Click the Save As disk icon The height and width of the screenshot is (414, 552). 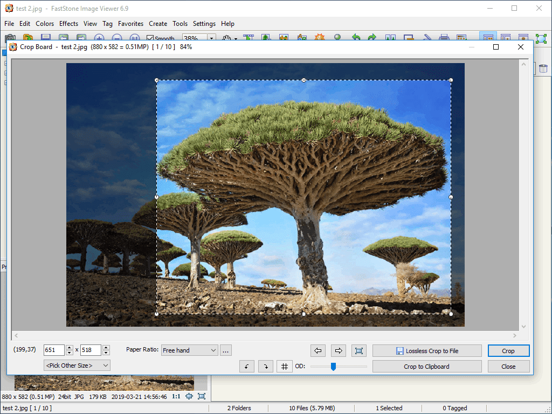pyautogui.click(x=46, y=38)
